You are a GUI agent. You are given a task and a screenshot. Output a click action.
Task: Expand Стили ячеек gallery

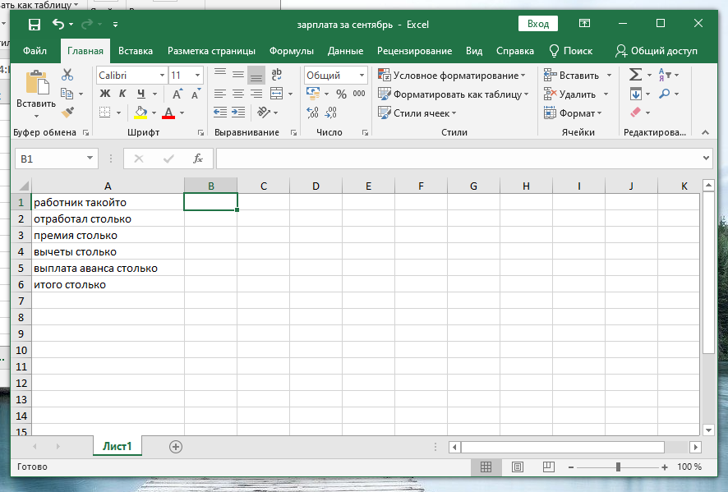point(417,113)
